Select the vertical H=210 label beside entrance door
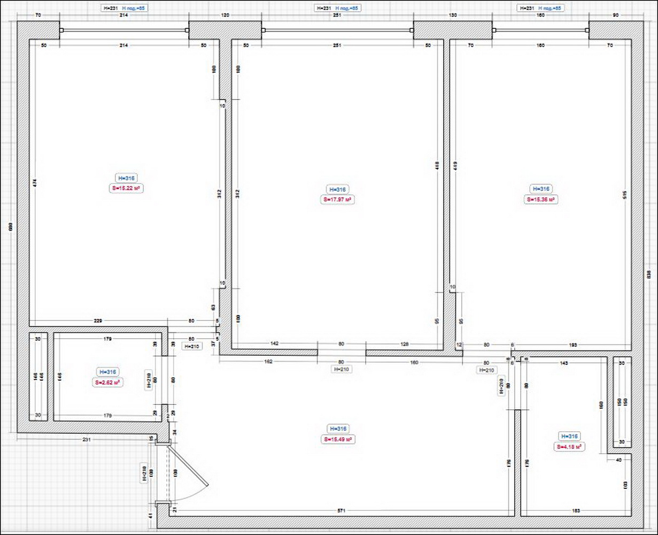This screenshot has height=535, width=658. point(143,473)
